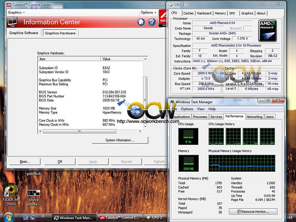
Task: Switch to CPU-Z taskbar button
Action: coord(155,218)
